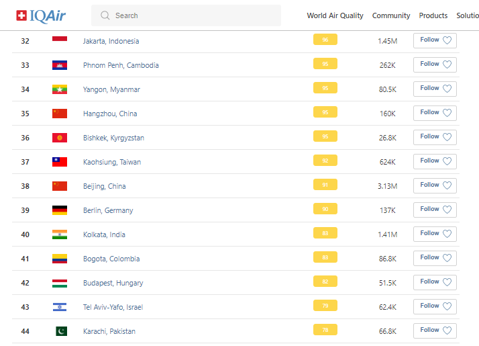Viewport: 479px width, 346px height.
Task: Click the search magnifier icon
Action: click(105, 15)
